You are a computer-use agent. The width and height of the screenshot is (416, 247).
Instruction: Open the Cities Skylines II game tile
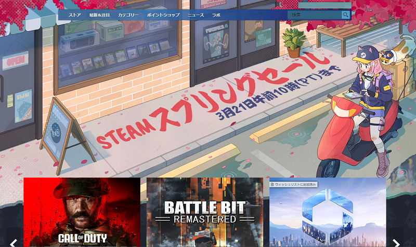tap(328, 215)
